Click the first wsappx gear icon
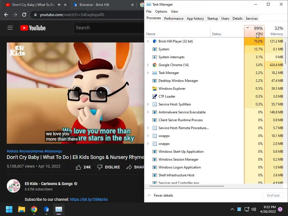The height and width of the screenshot is (216, 288). [x=155, y=136]
